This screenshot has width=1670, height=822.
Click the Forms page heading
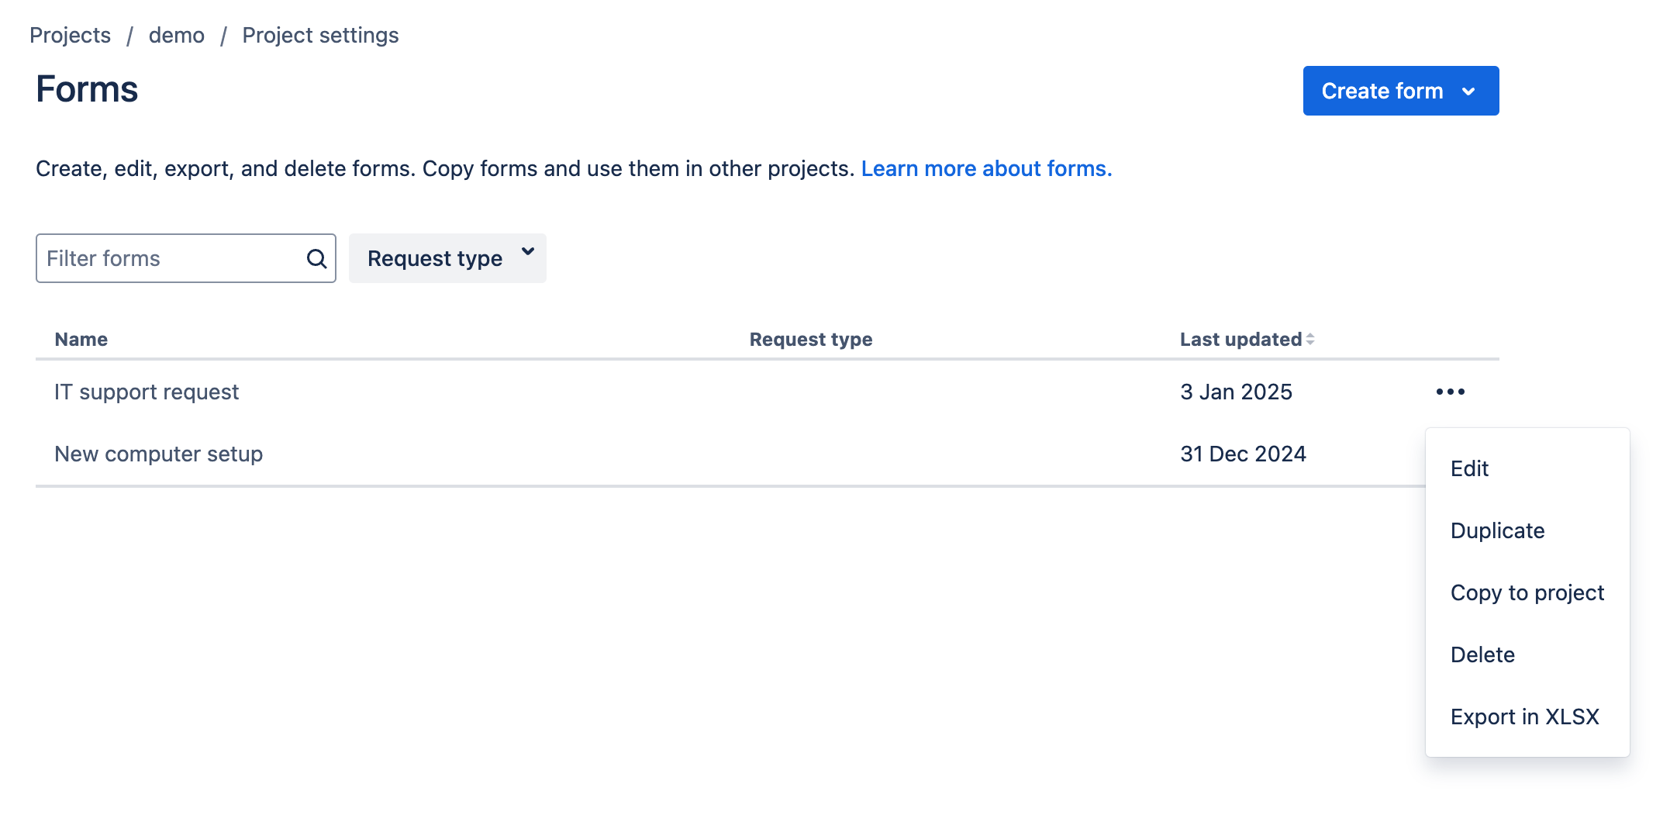[87, 89]
